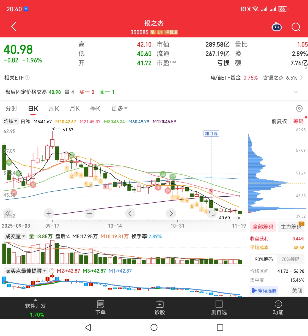Tap the M5:41.67 moving average label
This screenshot has height=336, width=308.
43,121
